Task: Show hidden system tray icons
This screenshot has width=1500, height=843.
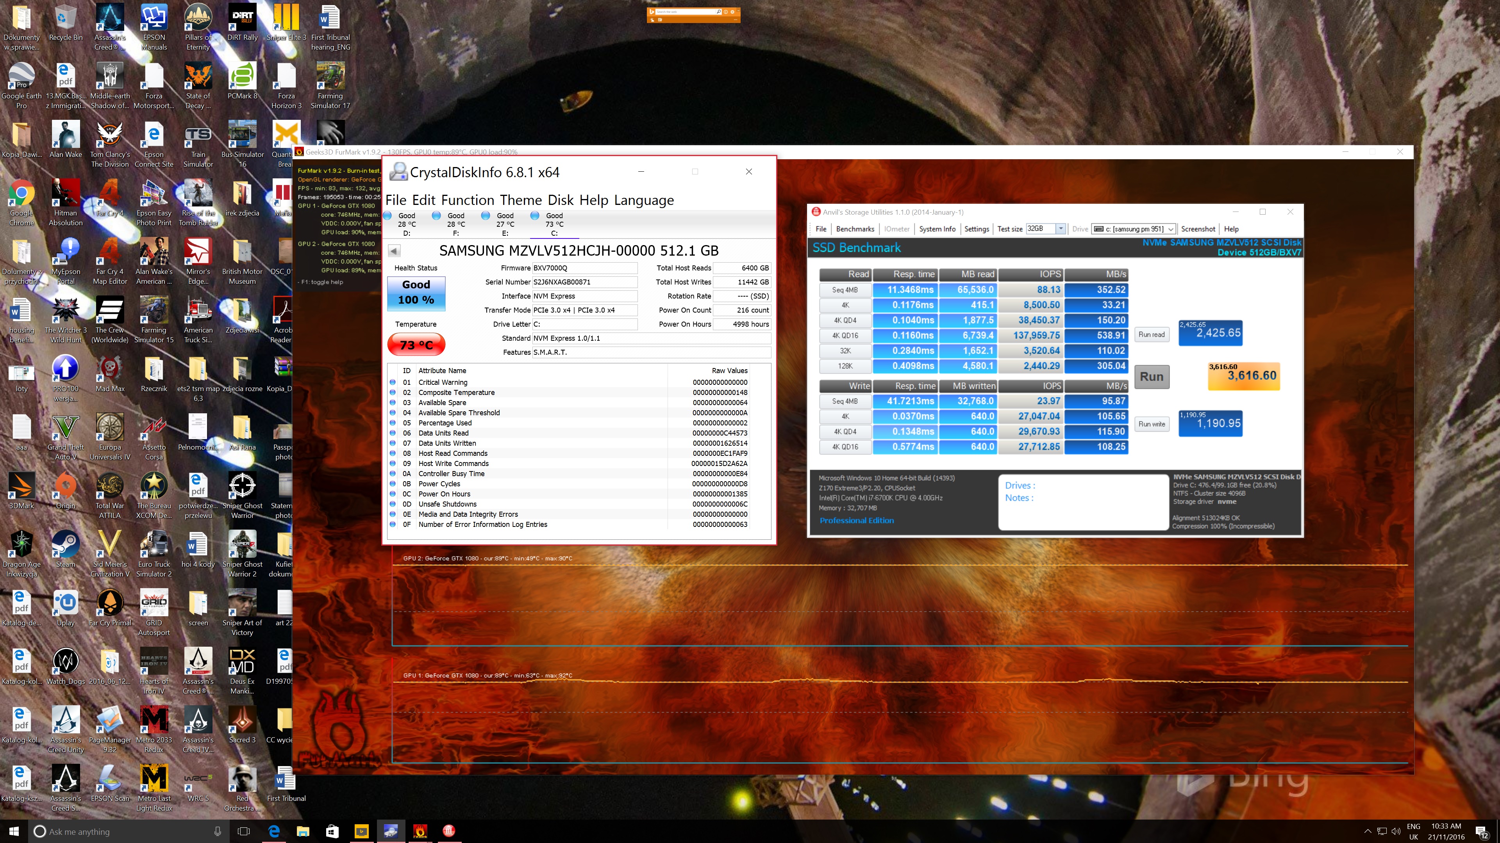Action: pyautogui.click(x=1368, y=831)
